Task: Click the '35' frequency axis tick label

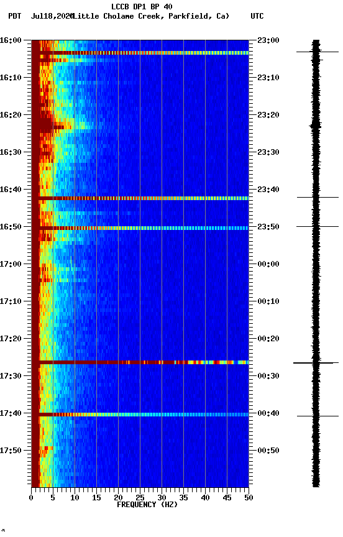Action: pyautogui.click(x=183, y=498)
